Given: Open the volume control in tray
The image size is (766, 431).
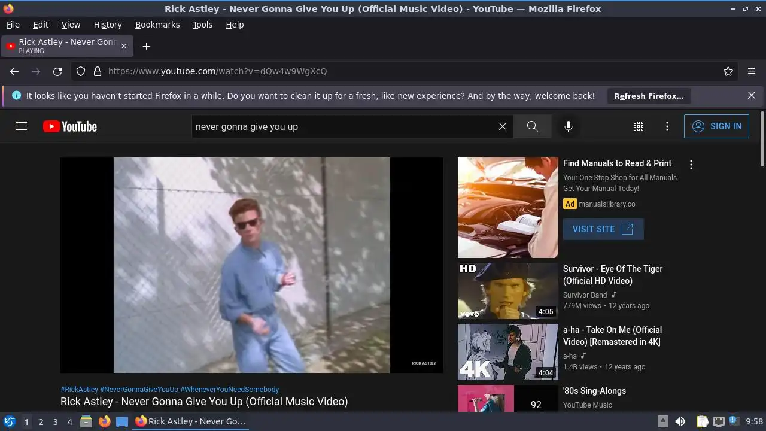Looking at the screenshot, I should point(680,421).
